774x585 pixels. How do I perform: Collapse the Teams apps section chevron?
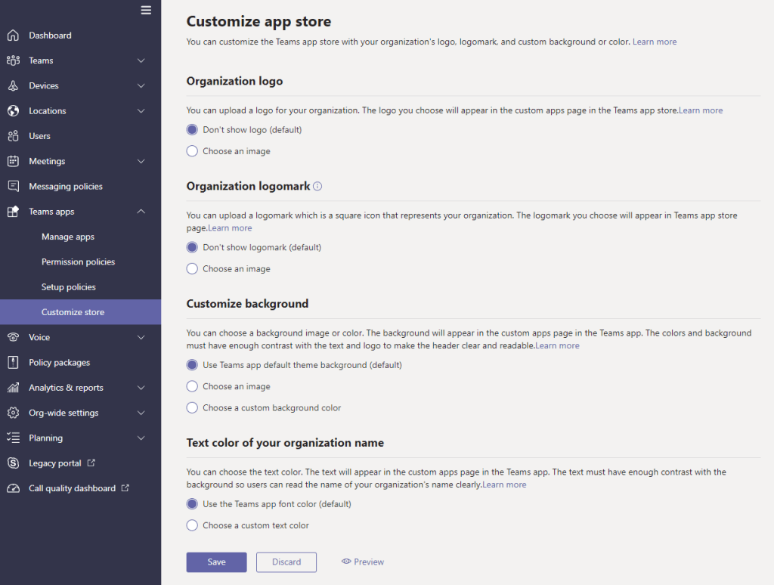point(141,212)
